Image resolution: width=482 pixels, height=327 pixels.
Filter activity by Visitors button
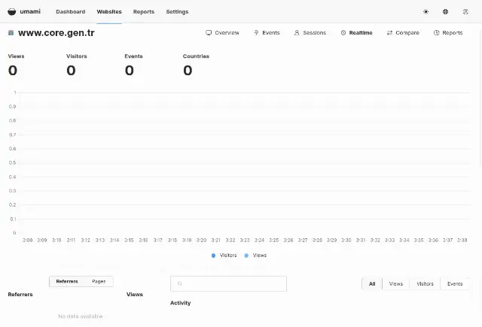425,283
